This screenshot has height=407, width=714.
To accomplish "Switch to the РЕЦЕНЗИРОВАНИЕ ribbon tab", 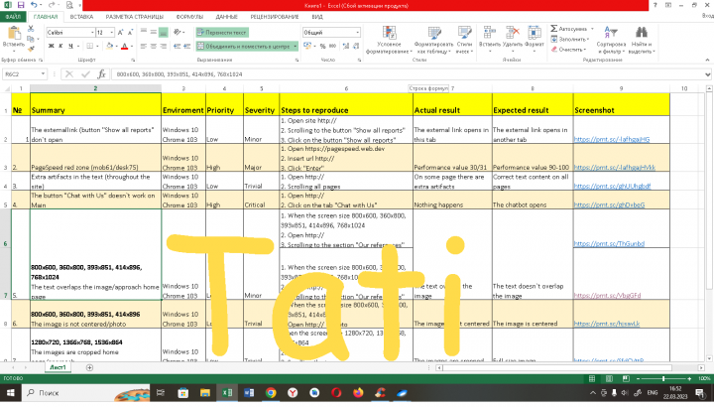I will [275, 17].
